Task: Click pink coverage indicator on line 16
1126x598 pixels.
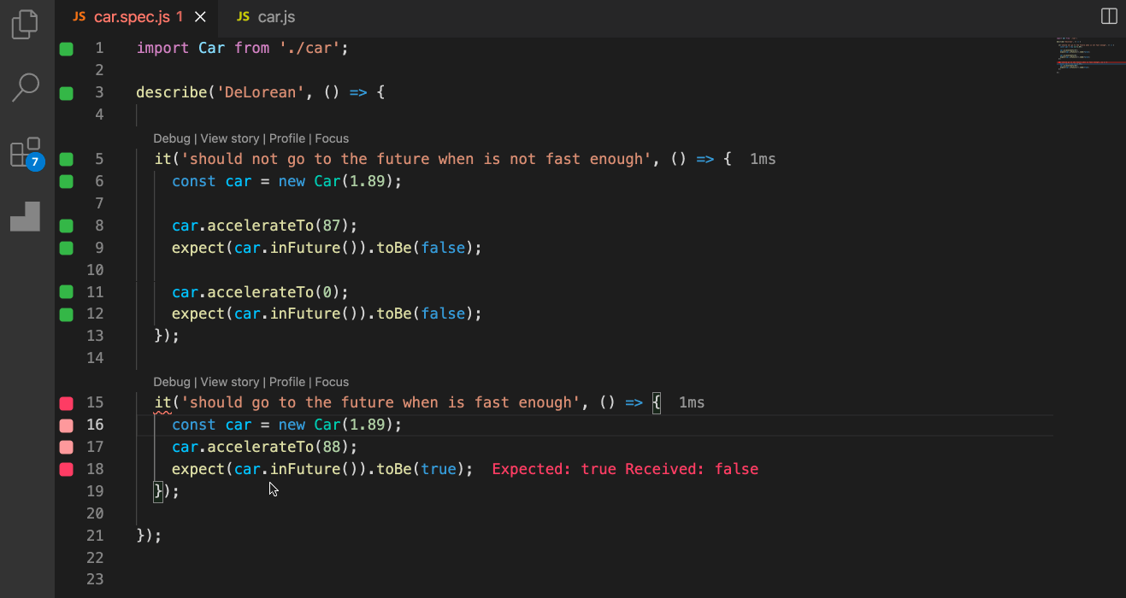Action: [x=67, y=425]
